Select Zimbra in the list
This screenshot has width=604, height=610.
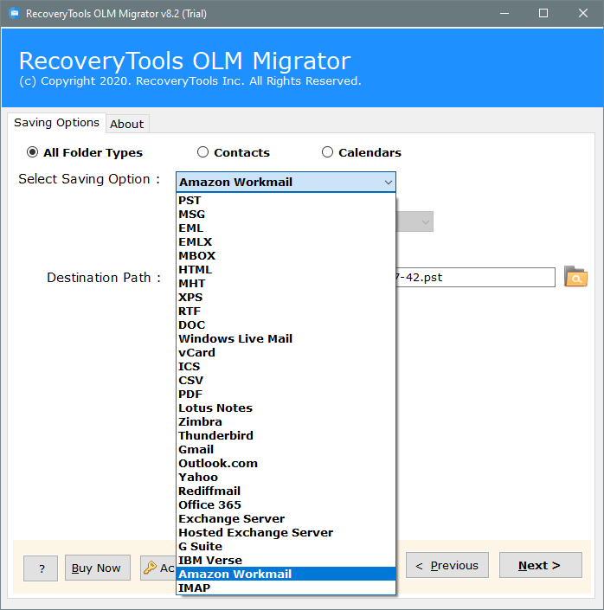click(x=286, y=422)
